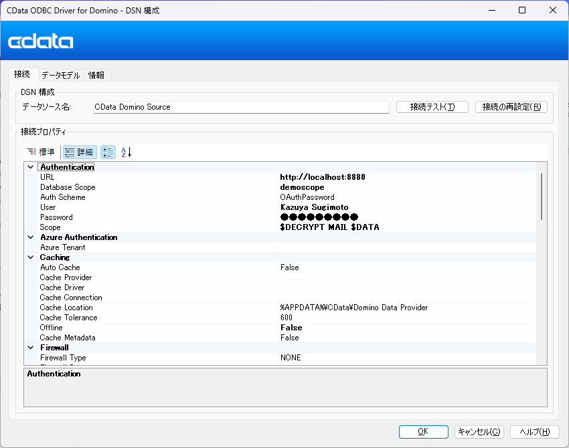Screen dimensions: 569x448
Task: Open the データモデル tab
Action: coord(61,75)
